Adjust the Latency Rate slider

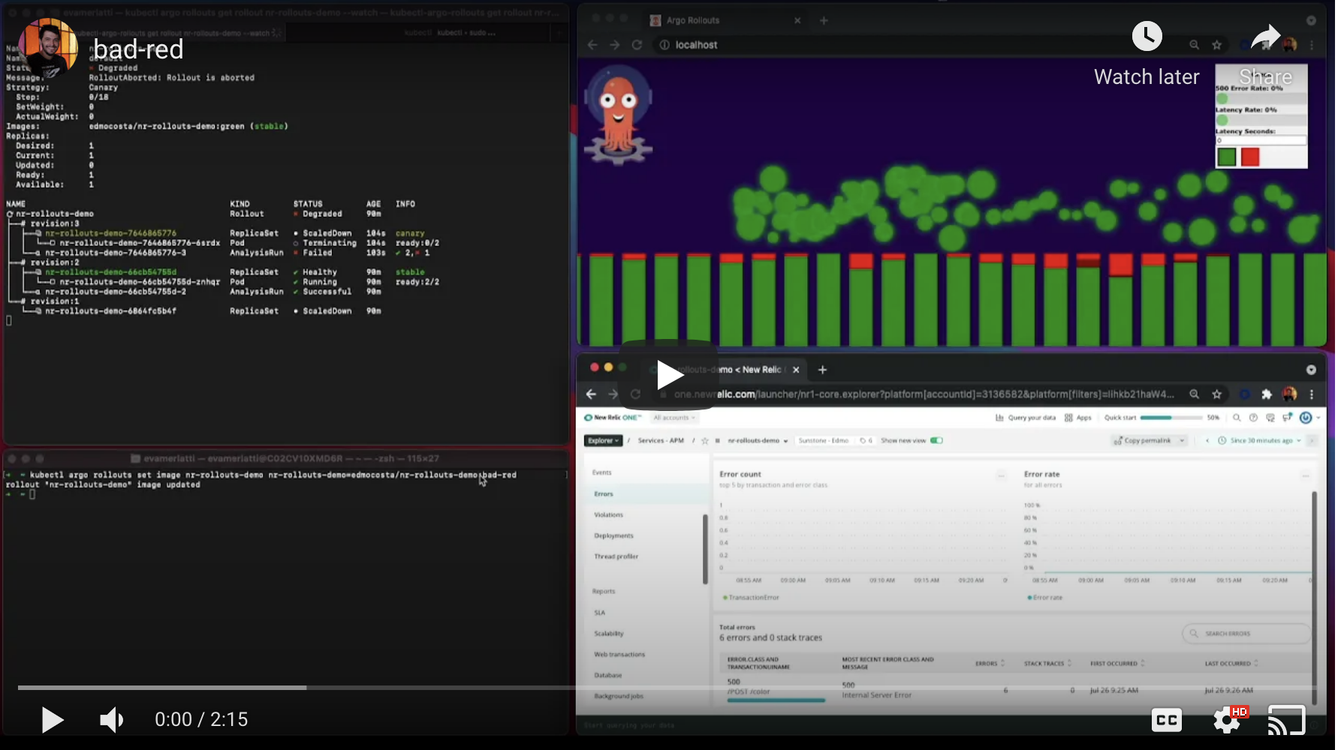point(1261,120)
